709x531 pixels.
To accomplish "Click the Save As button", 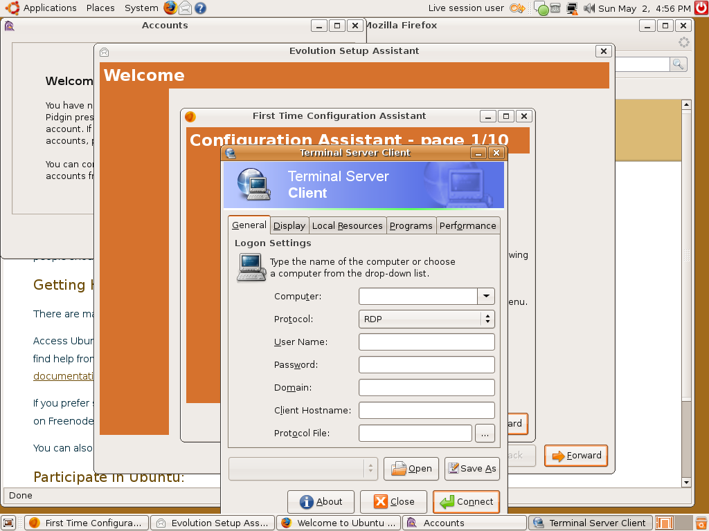I will click(472, 469).
